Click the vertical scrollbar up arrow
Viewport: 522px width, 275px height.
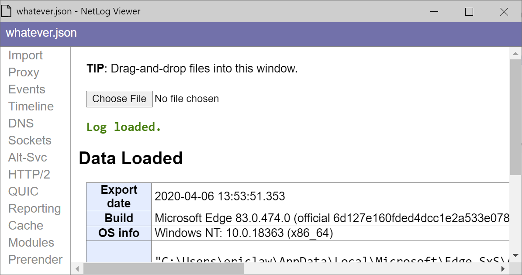[515, 53]
